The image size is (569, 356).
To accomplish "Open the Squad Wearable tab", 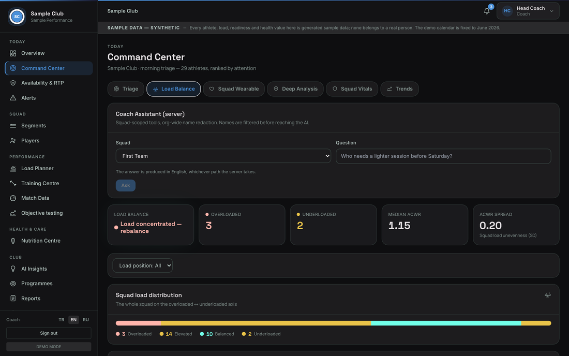I will click(x=234, y=89).
